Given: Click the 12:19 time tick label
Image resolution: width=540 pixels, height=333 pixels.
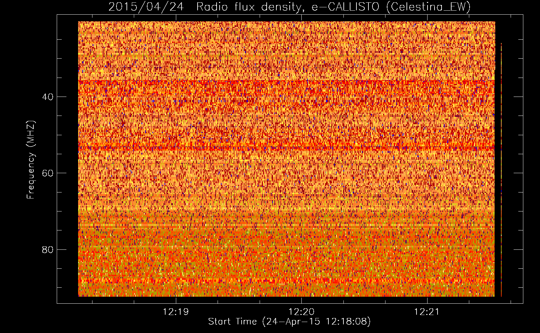Looking at the screenshot, I should 176,312.
